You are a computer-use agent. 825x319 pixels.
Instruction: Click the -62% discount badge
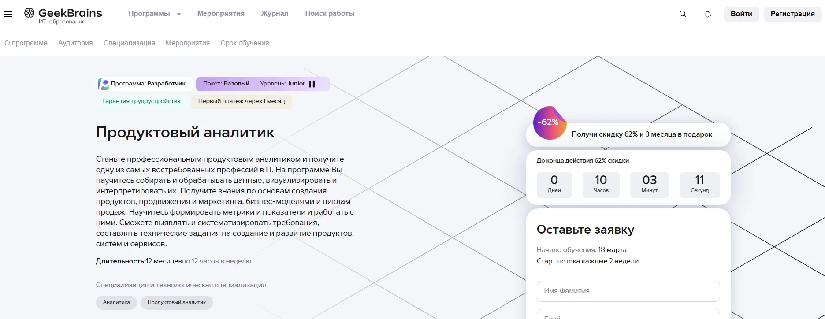(x=549, y=122)
